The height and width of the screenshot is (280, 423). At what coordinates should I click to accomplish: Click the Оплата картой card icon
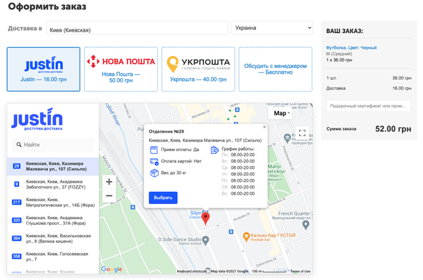[154, 161]
